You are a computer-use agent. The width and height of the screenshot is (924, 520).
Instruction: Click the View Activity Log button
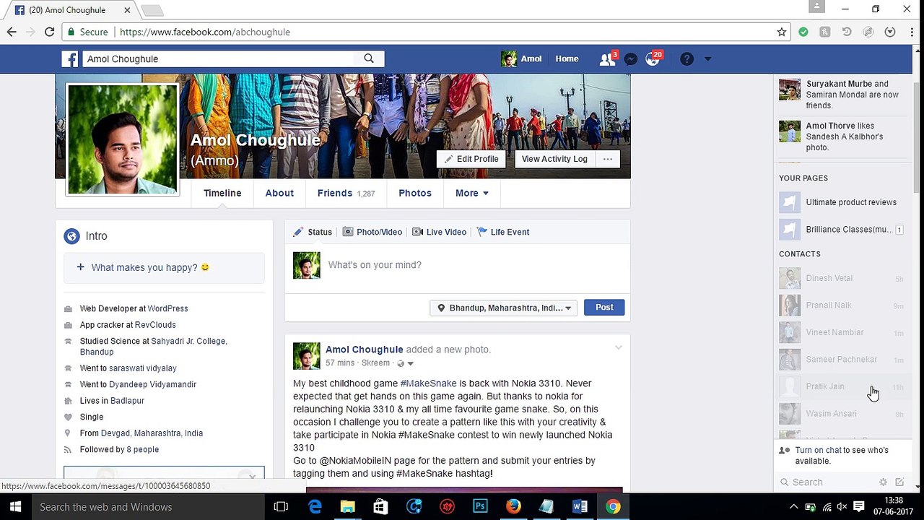(554, 159)
